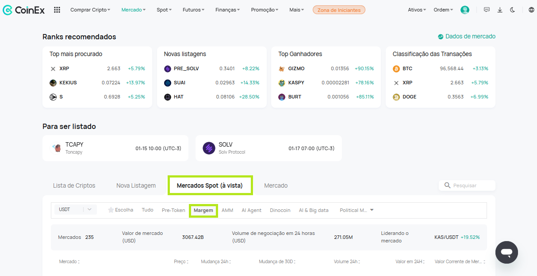Switch to Nova Listagem tab
This screenshot has height=276, width=537.
(x=136, y=185)
